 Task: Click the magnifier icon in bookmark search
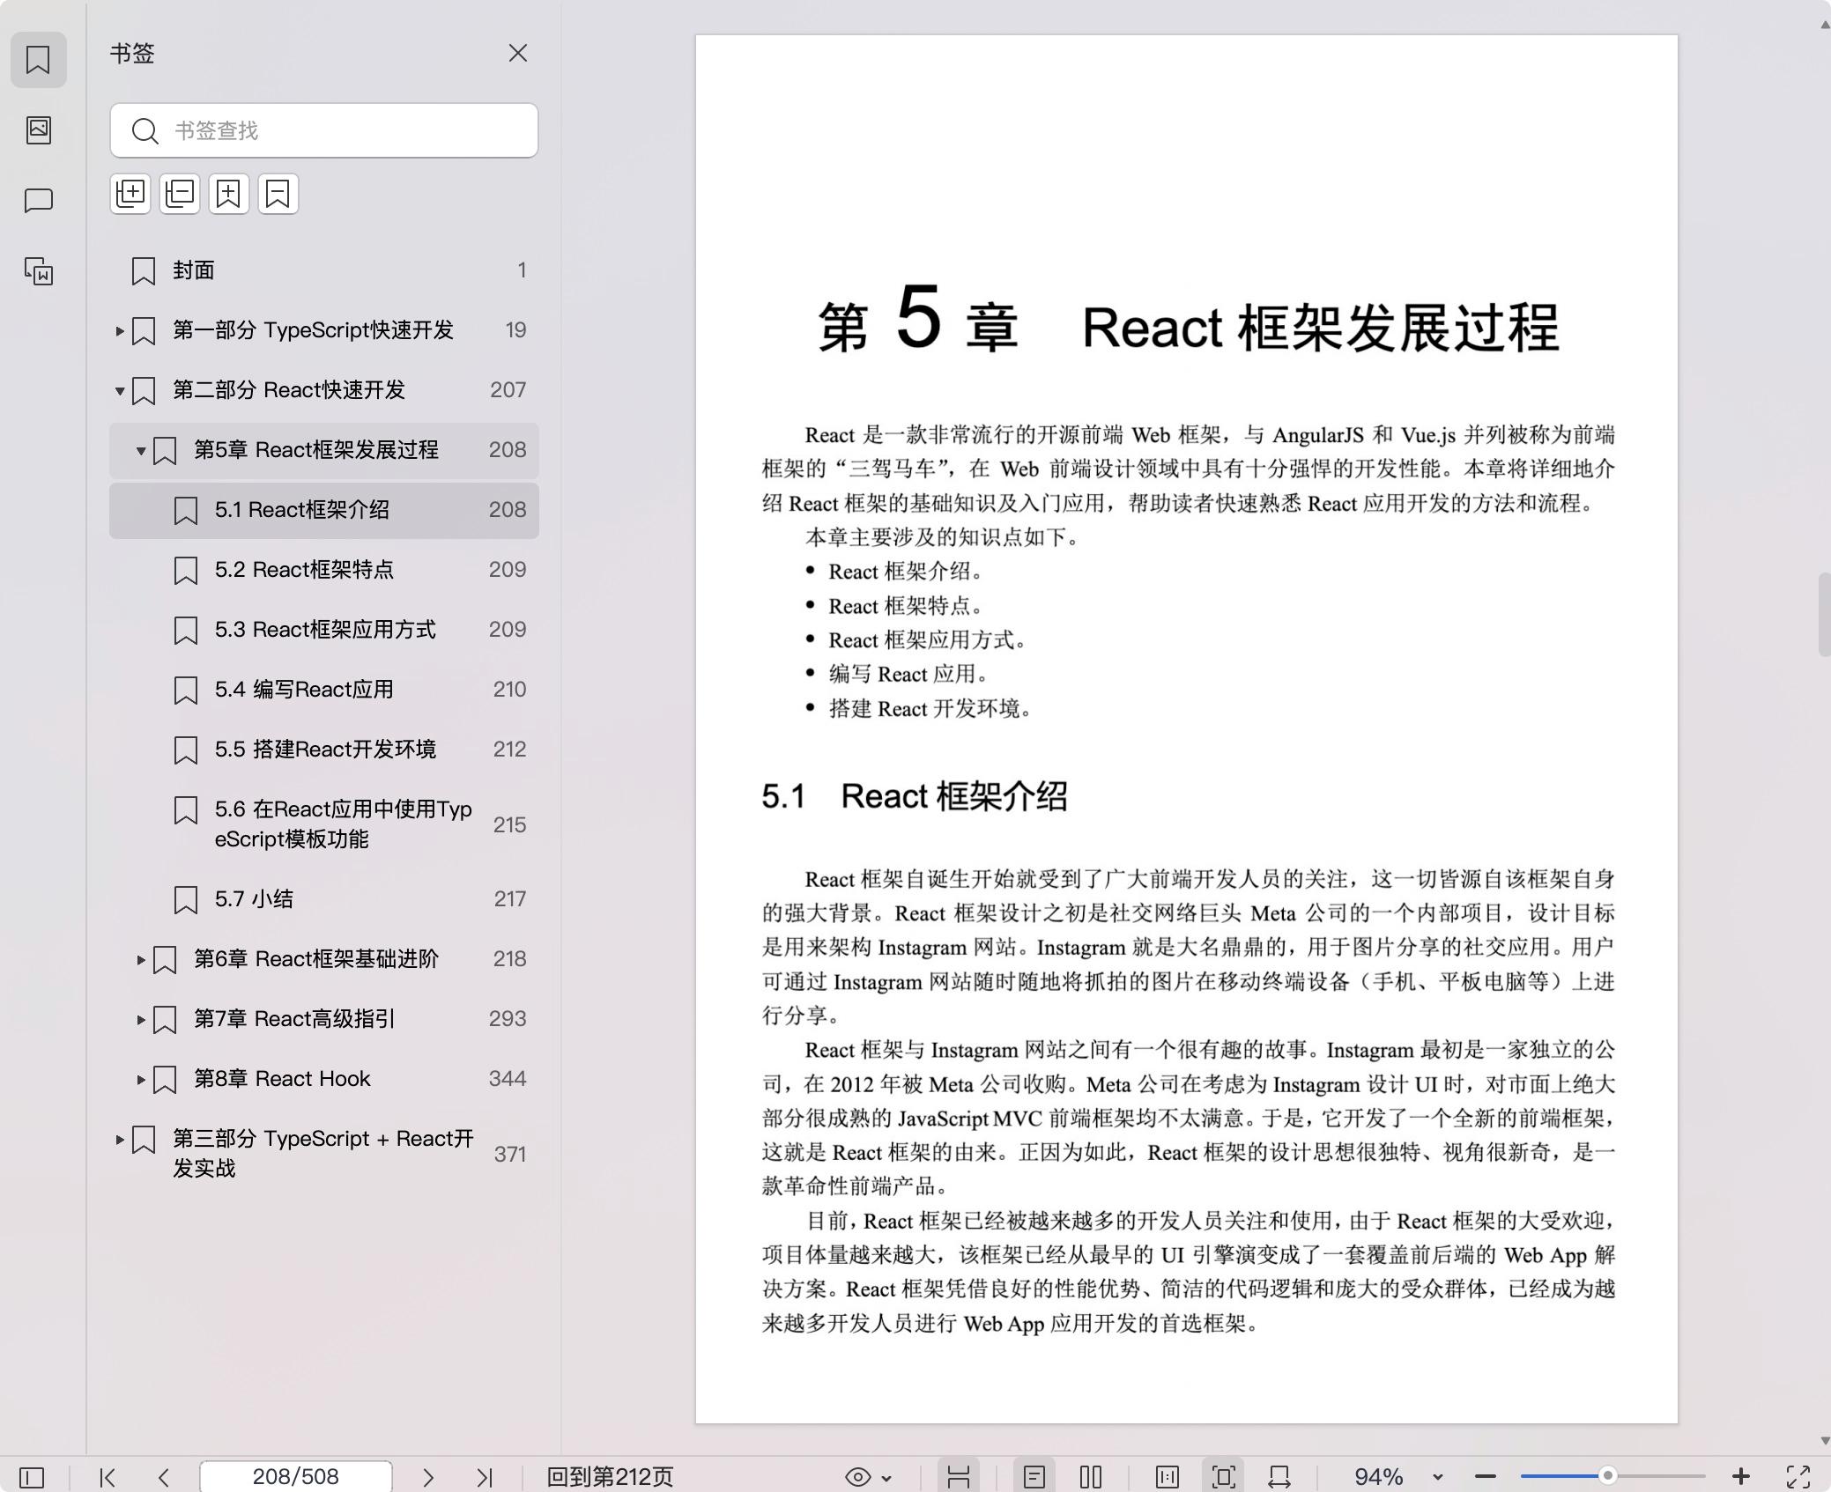coord(145,131)
